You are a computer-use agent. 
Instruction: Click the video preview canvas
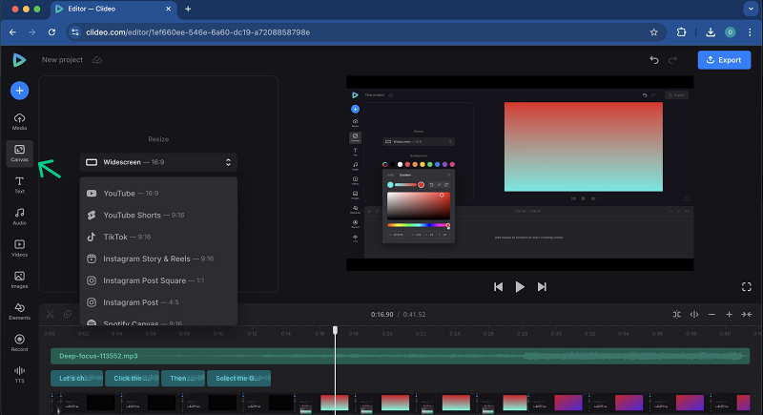[520, 174]
